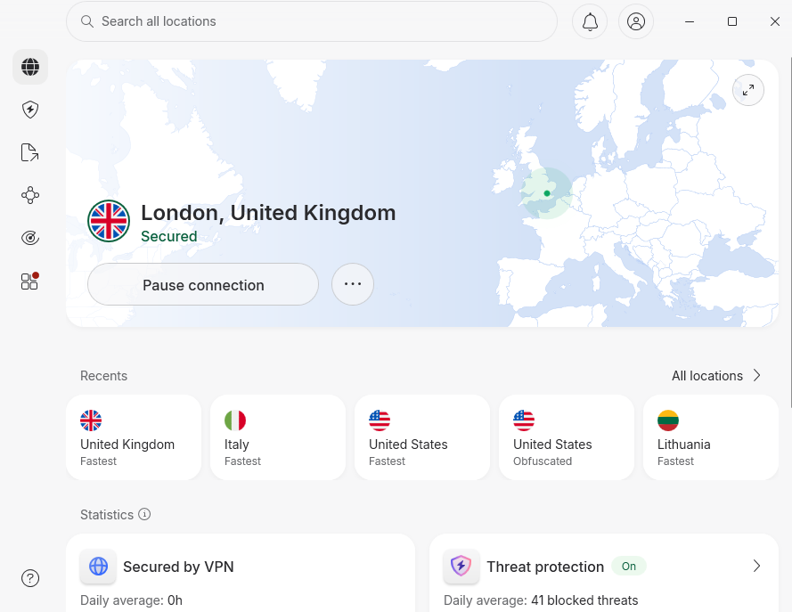Connect to United States Fastest recent card
Screen dimensions: 792x612
pos(422,437)
